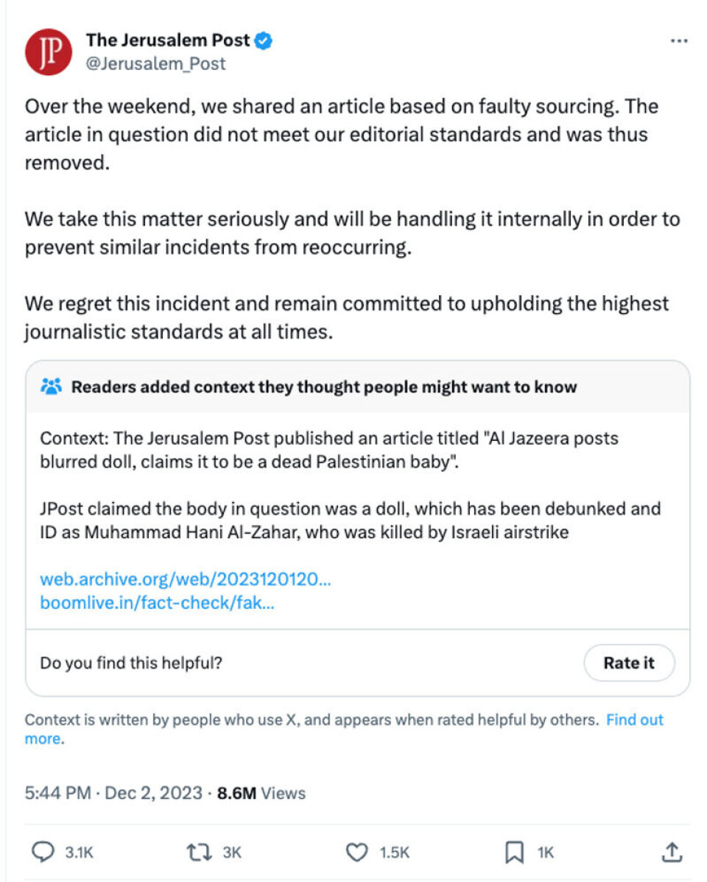Click the community notes people icon
707x882 pixels.
(x=52, y=387)
